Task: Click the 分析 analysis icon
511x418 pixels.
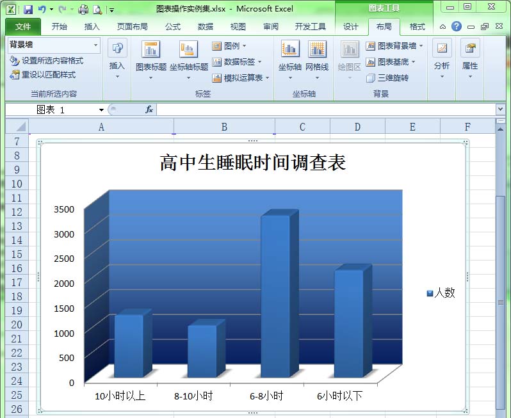Action: click(442, 49)
